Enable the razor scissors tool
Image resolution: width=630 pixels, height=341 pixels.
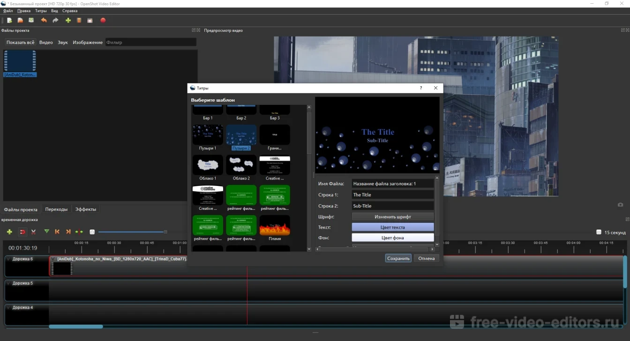point(34,232)
